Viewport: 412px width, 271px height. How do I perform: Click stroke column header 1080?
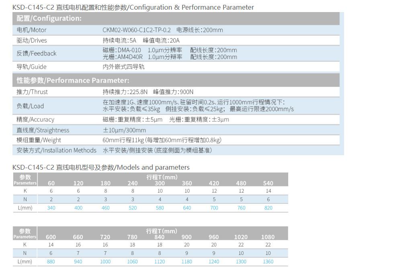[268, 237]
